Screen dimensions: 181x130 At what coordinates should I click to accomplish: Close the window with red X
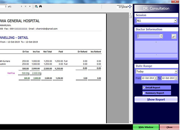[175, 1]
